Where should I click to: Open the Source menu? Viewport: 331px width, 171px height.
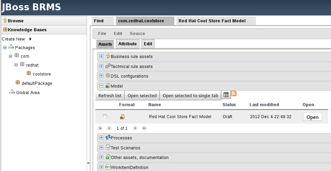pyautogui.click(x=137, y=34)
